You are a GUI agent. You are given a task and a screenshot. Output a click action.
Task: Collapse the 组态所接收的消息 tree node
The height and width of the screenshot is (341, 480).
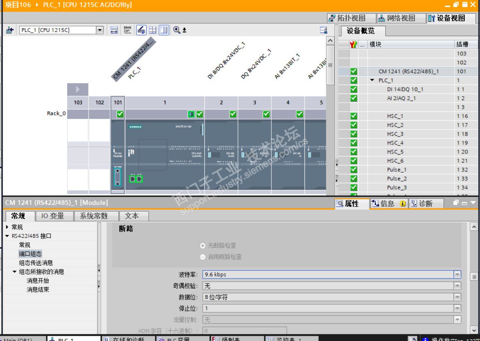click(x=15, y=272)
